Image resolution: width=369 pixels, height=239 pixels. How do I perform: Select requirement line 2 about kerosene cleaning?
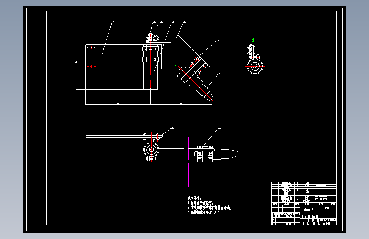(x=209, y=208)
